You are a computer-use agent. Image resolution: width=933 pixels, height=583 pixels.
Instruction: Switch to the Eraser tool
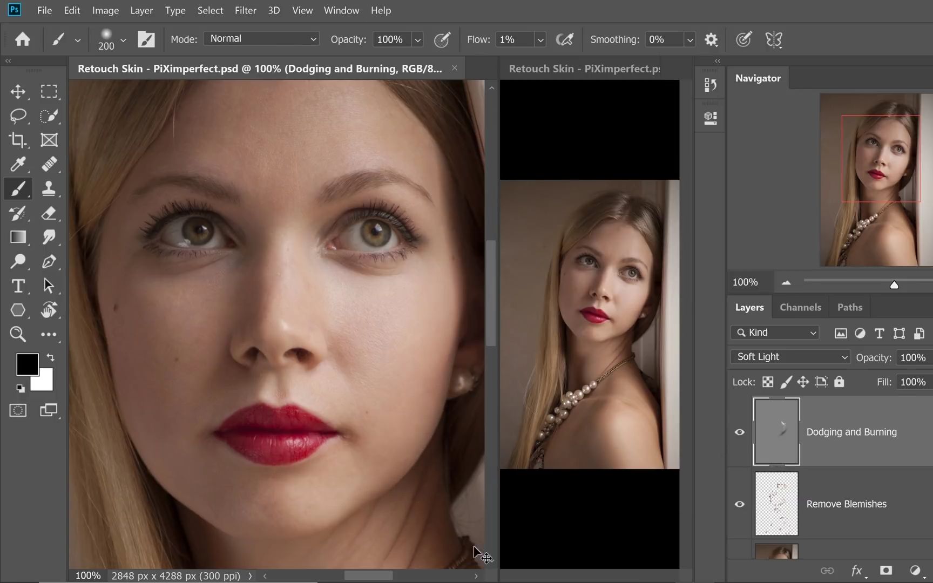click(49, 213)
